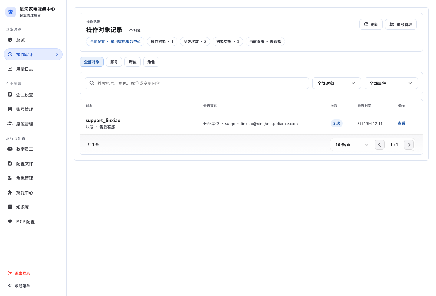
Task: Switch to the 角色 tab
Action: point(151,62)
